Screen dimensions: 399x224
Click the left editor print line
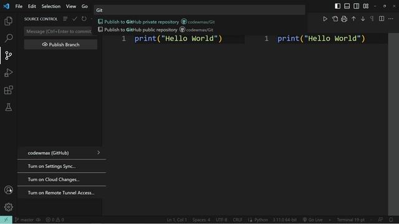pyautogui.click(x=178, y=39)
